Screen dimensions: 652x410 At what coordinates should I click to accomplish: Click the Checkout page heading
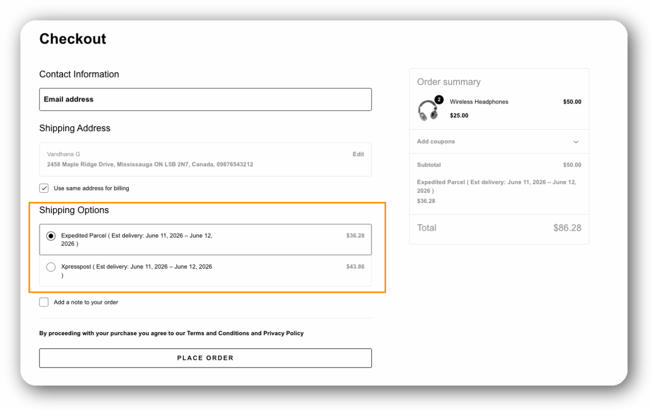(73, 39)
